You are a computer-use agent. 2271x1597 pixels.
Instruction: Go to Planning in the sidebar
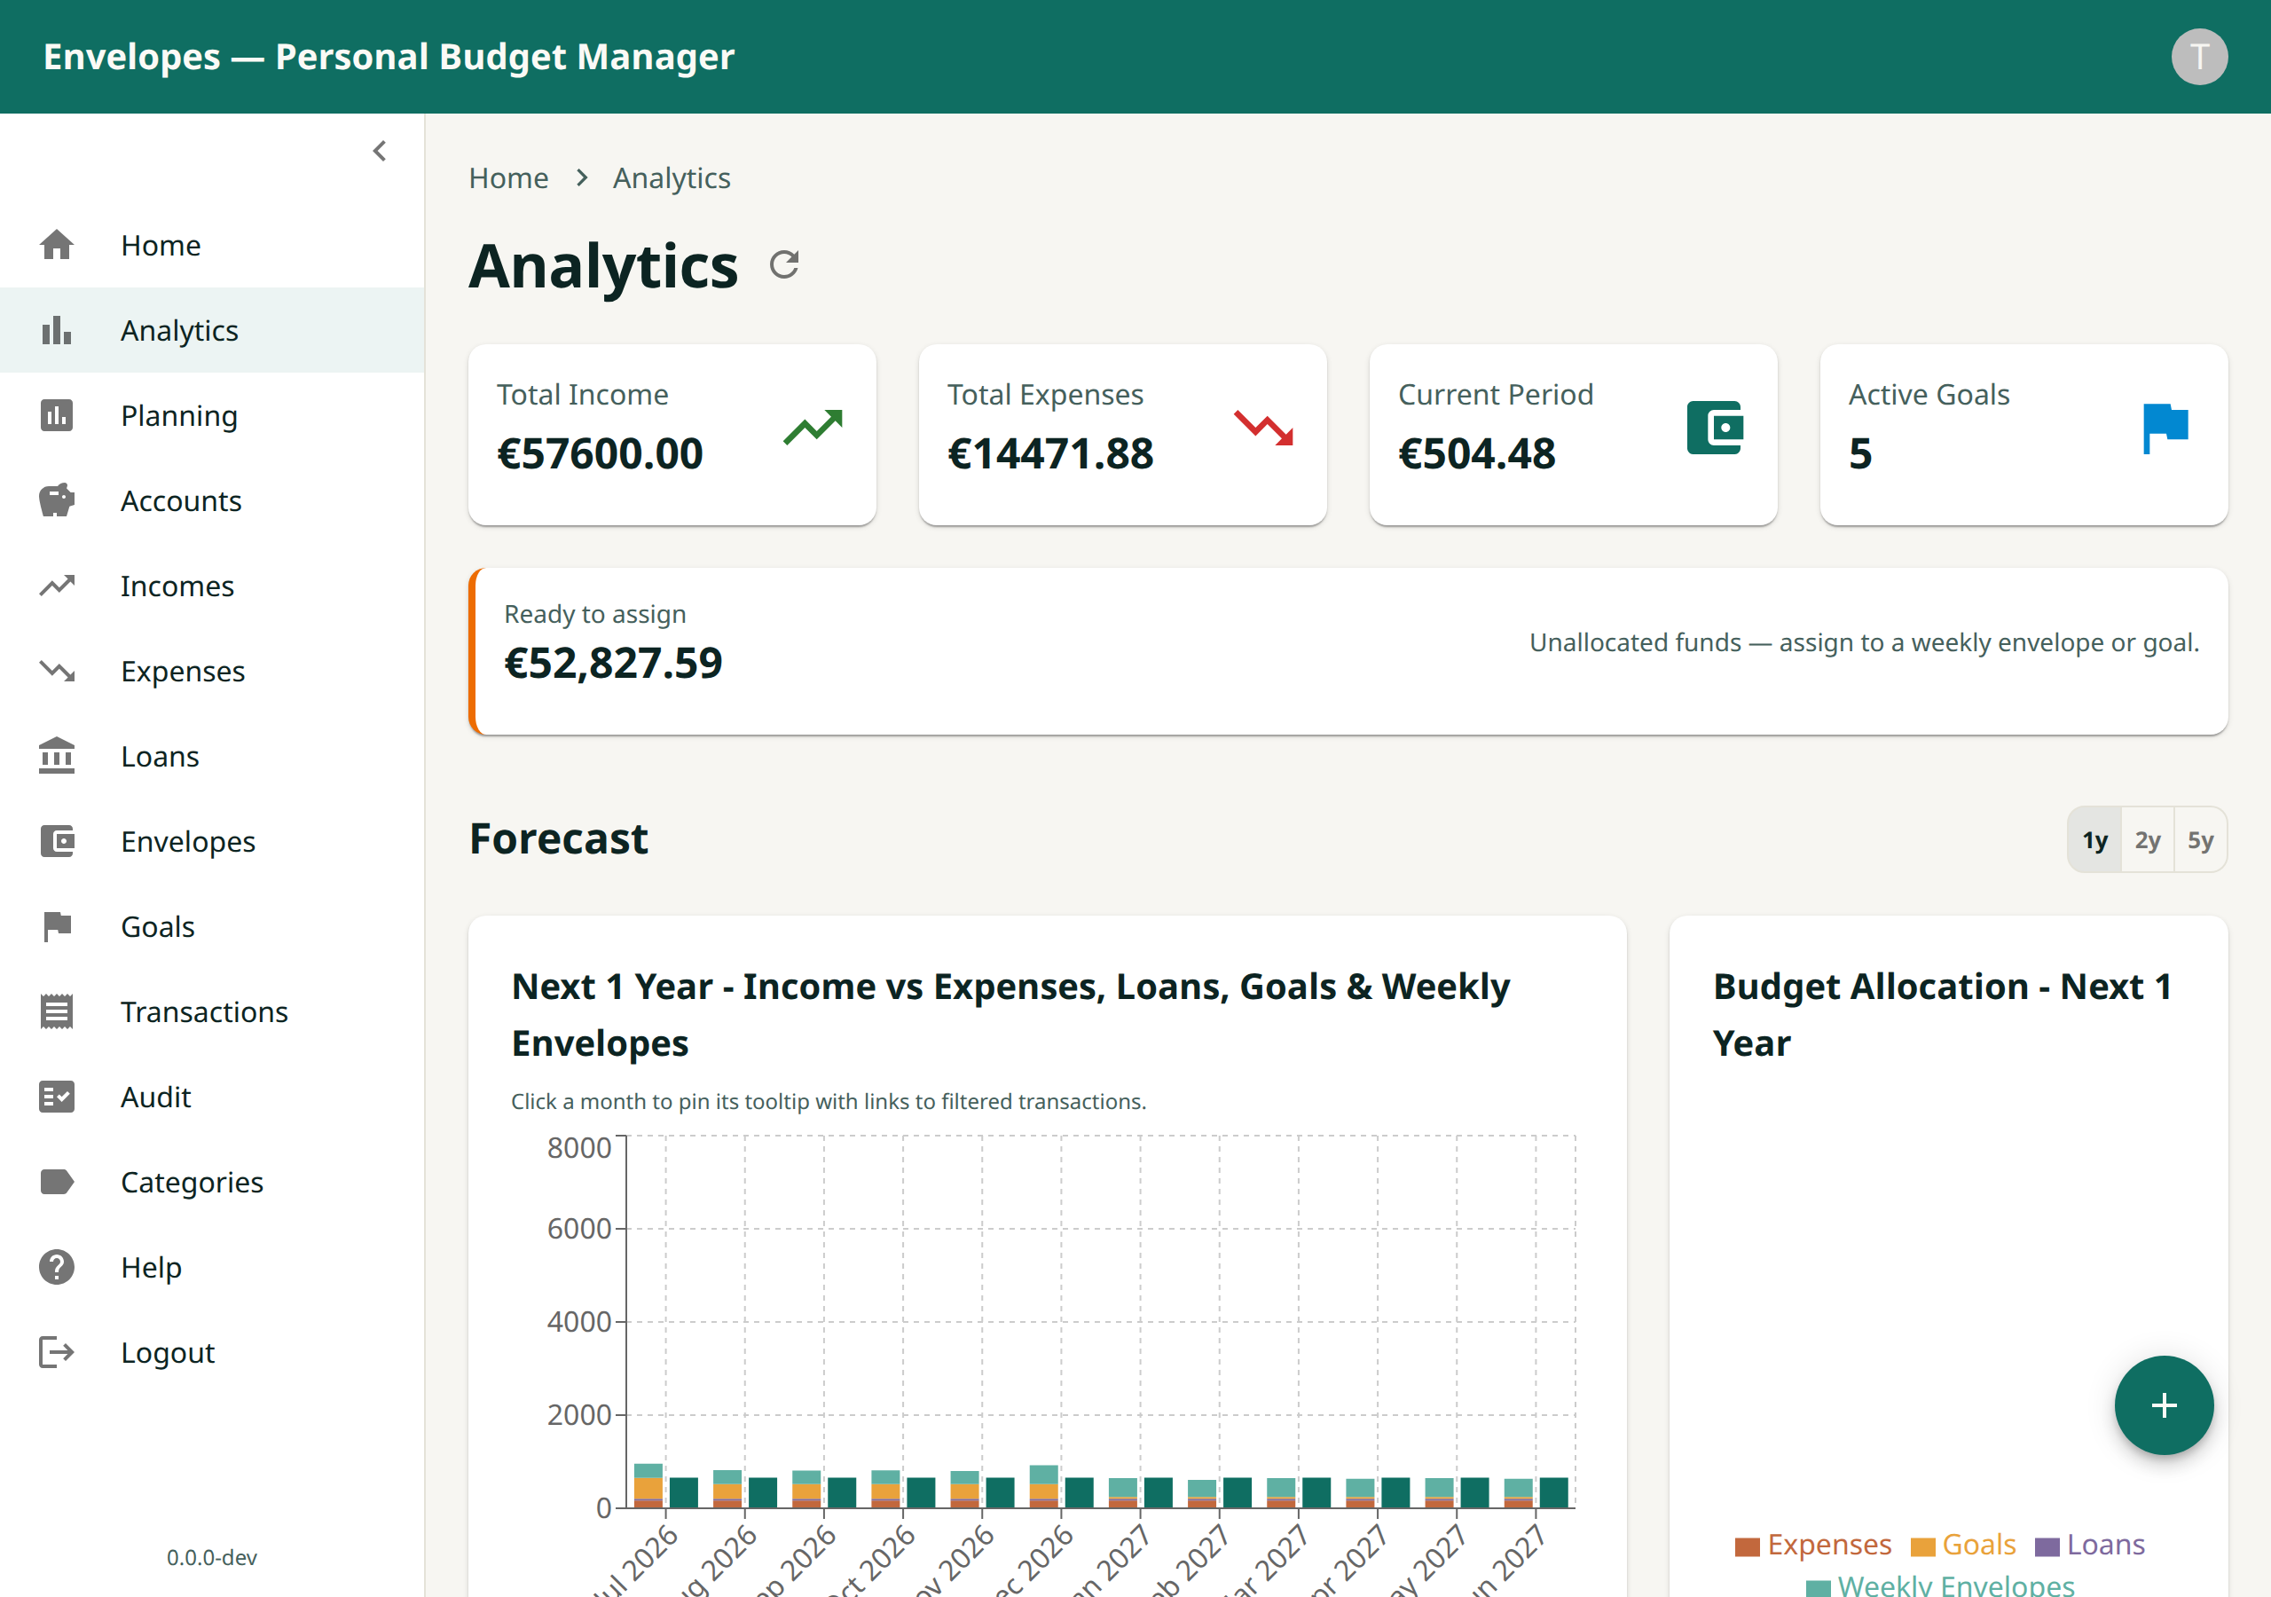point(212,414)
